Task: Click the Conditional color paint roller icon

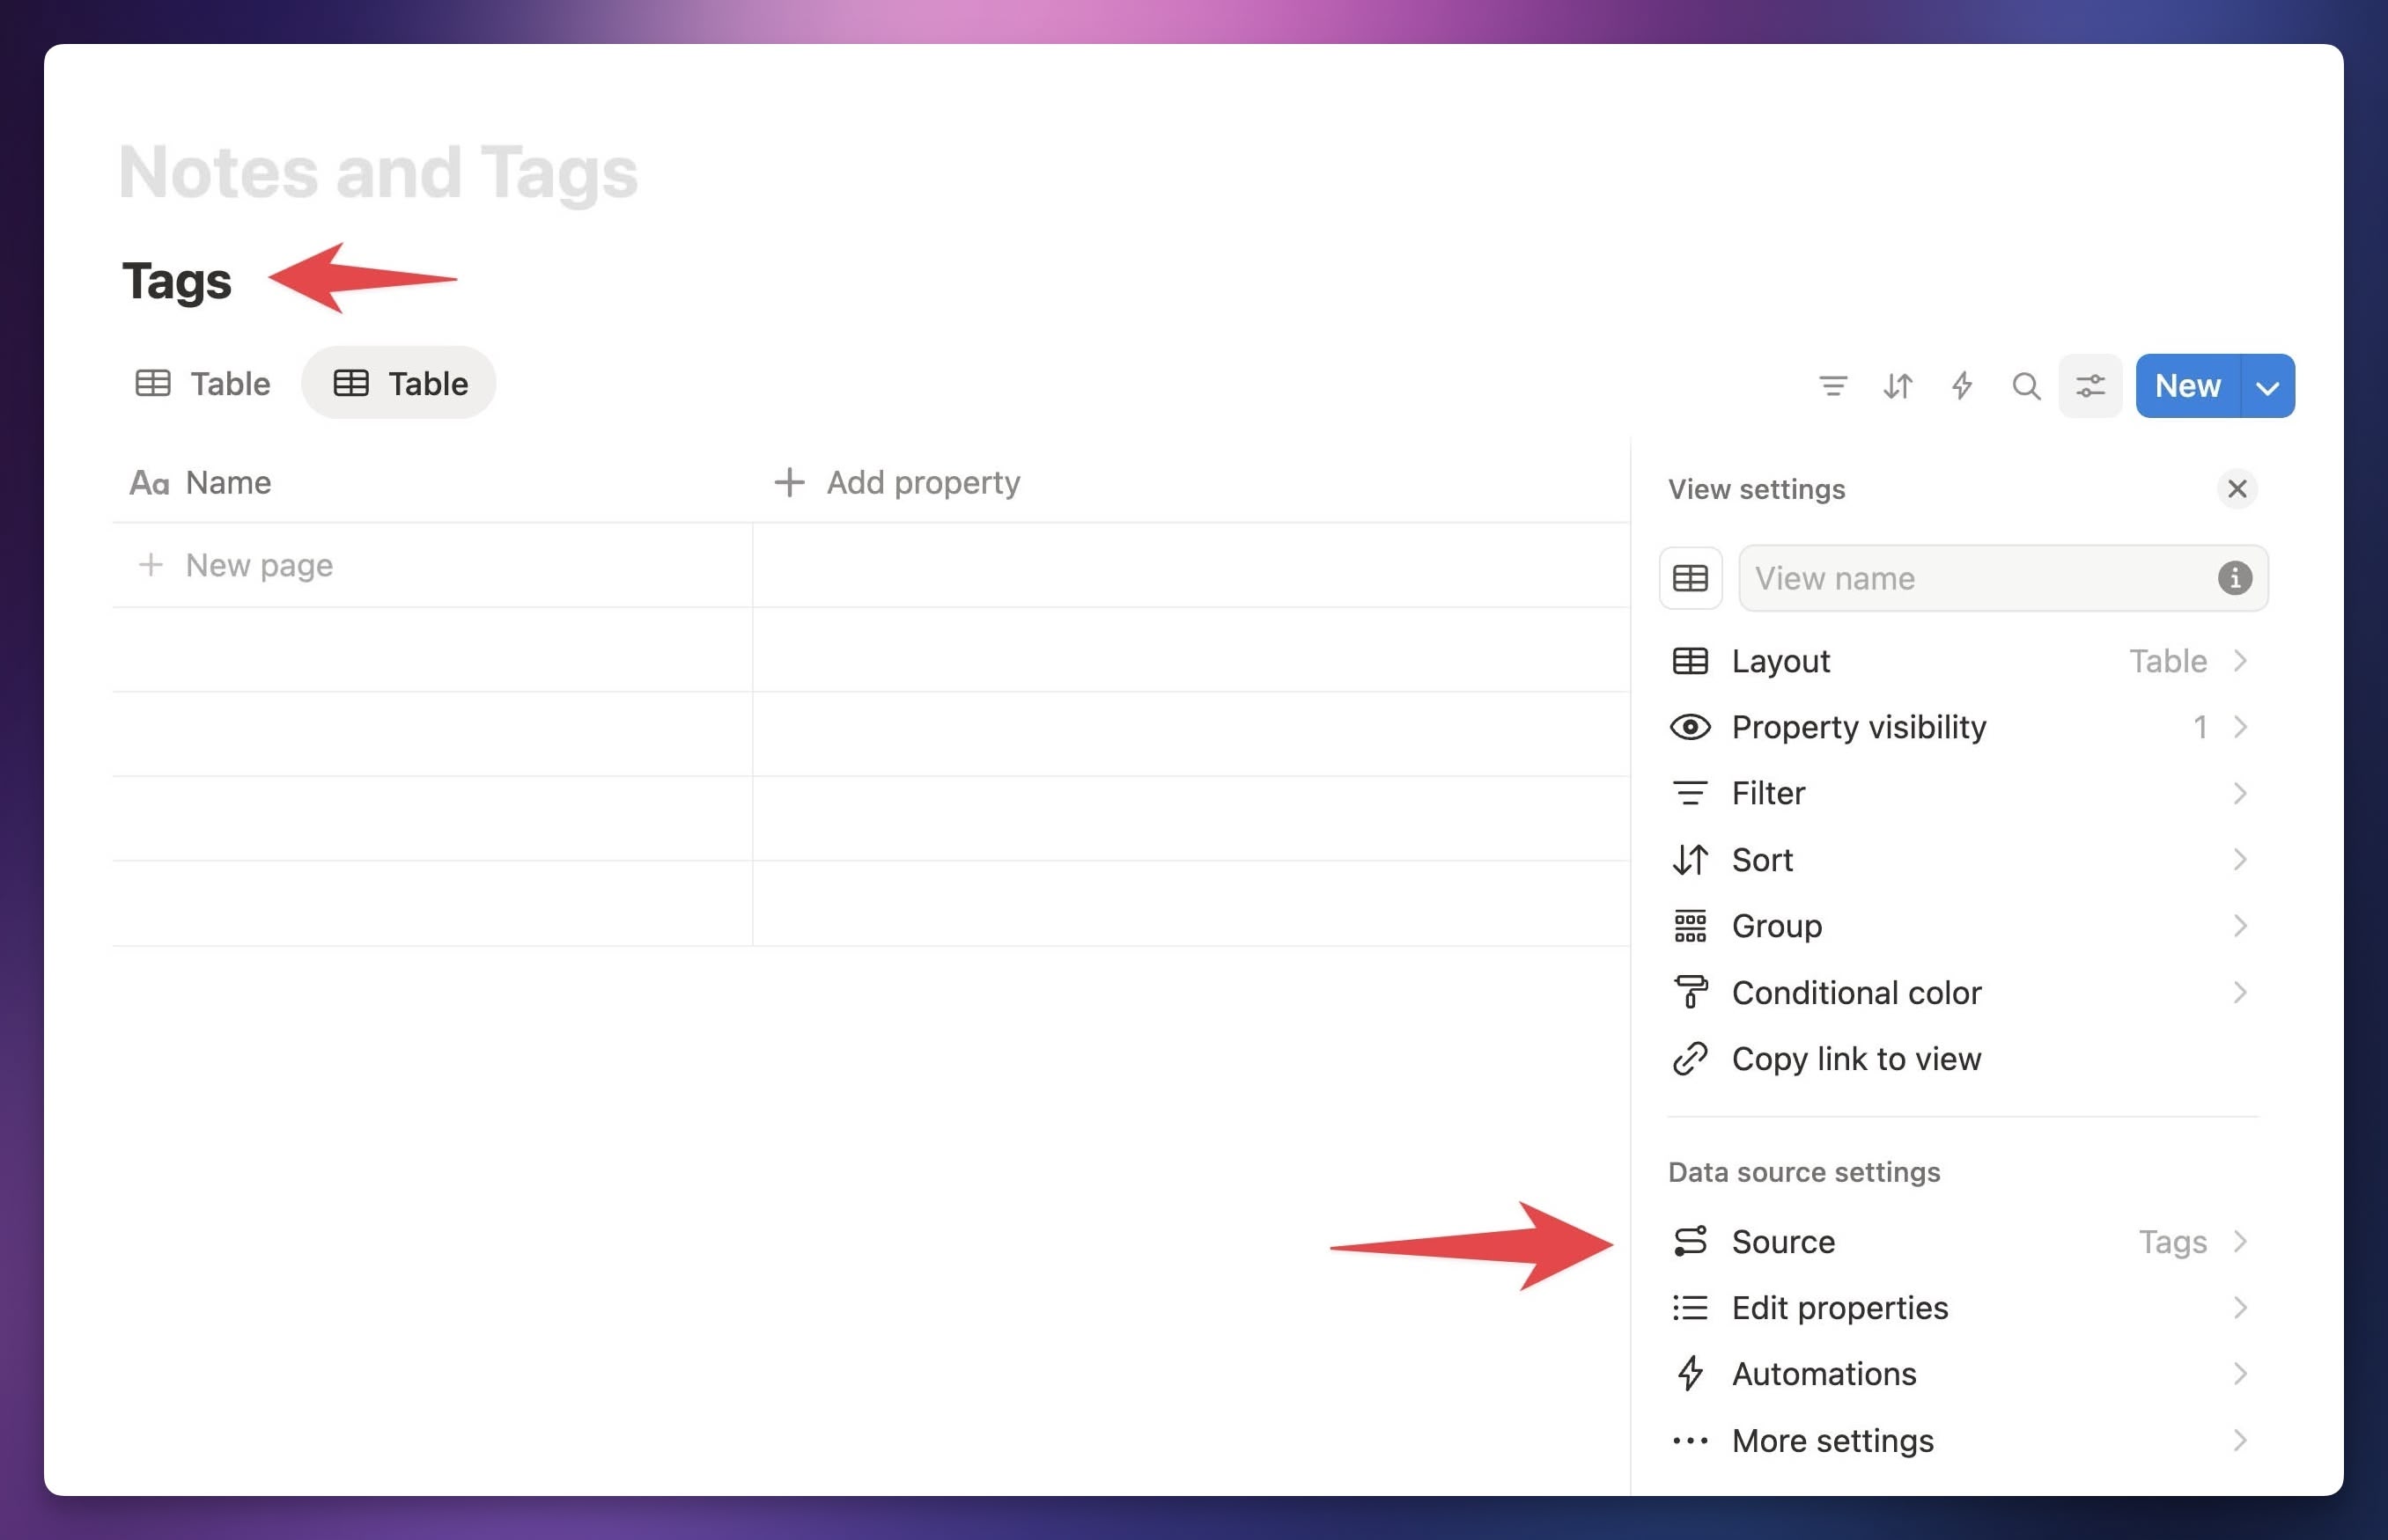Action: tap(1690, 993)
